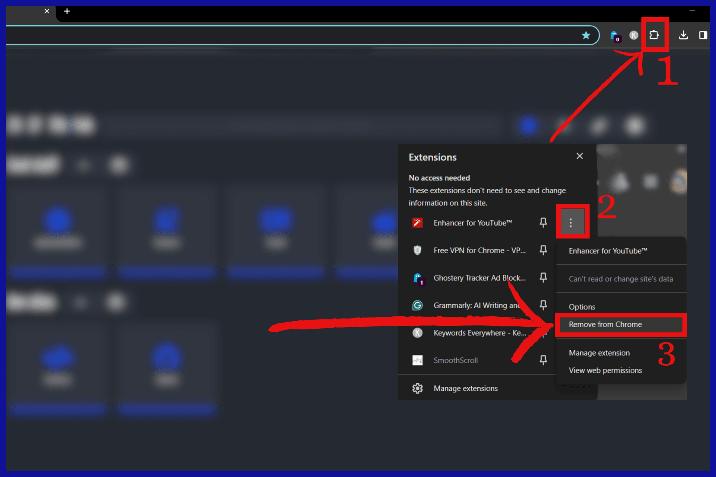The width and height of the screenshot is (716, 477).
Task: Pin Ghostery Tracker Ad Blocker to toolbar
Action: pos(543,278)
